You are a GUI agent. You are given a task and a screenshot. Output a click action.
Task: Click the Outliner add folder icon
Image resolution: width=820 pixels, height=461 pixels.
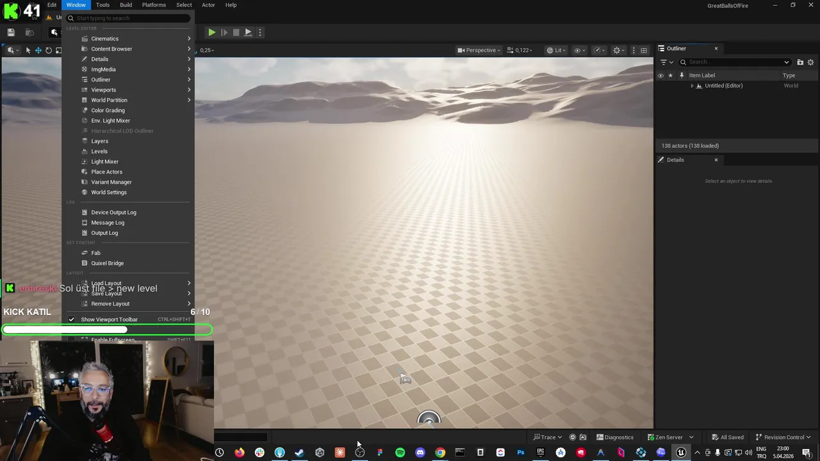(x=800, y=62)
